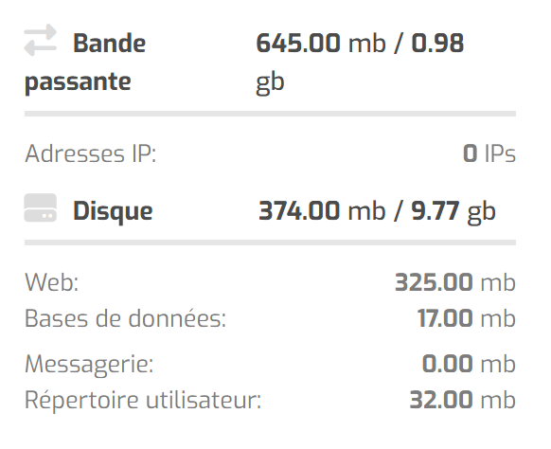The image size is (551, 449).
Task: Click the Messagerie label
Action: [89, 365]
